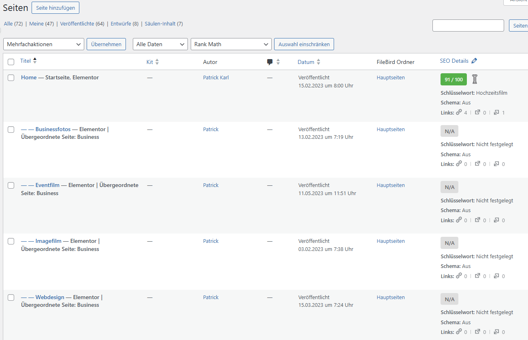Click internal links icon in Eventfilm row
The image size is (528, 340).
[x=459, y=220]
